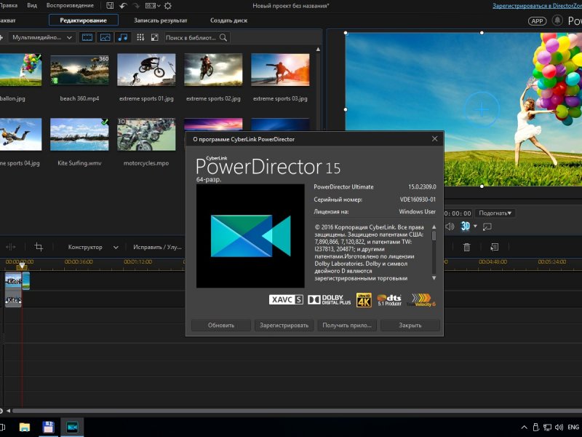Click the Зарегистрировать button
This screenshot has height=437, width=582.
click(284, 325)
